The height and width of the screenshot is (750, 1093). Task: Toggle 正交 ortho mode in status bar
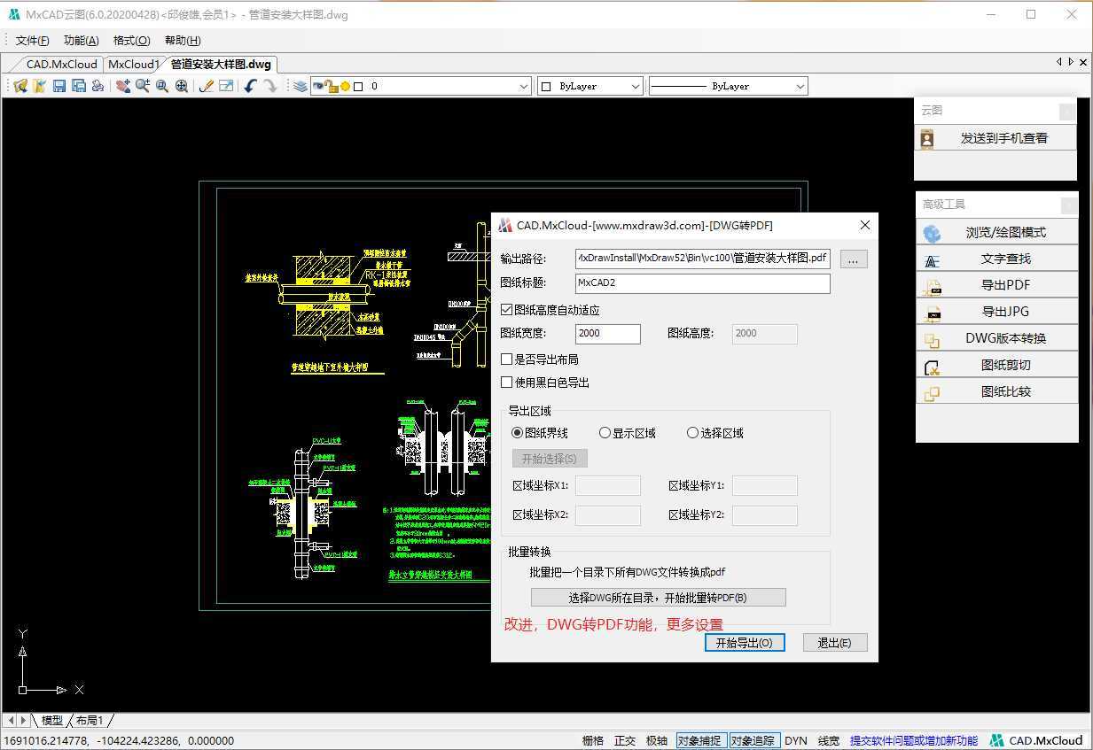pyautogui.click(x=625, y=740)
